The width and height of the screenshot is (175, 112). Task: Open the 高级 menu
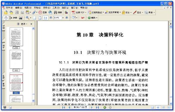pos(65,8)
